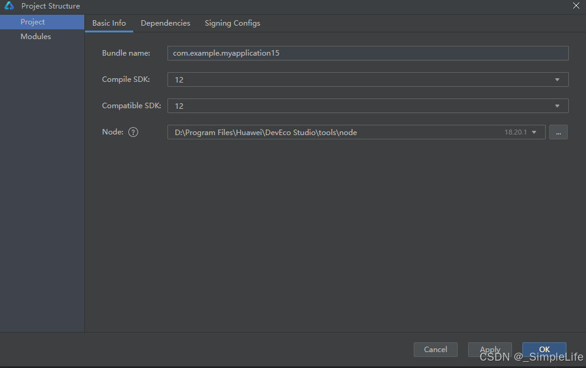Browse for Node path with ellipsis button
This screenshot has height=368, width=586.
pos(559,132)
